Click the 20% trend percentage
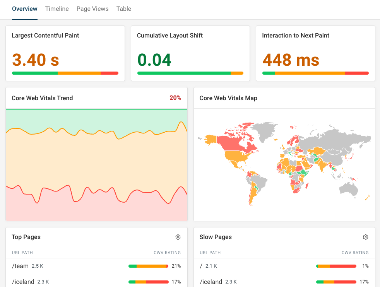This screenshot has width=380, height=287. coord(176,98)
